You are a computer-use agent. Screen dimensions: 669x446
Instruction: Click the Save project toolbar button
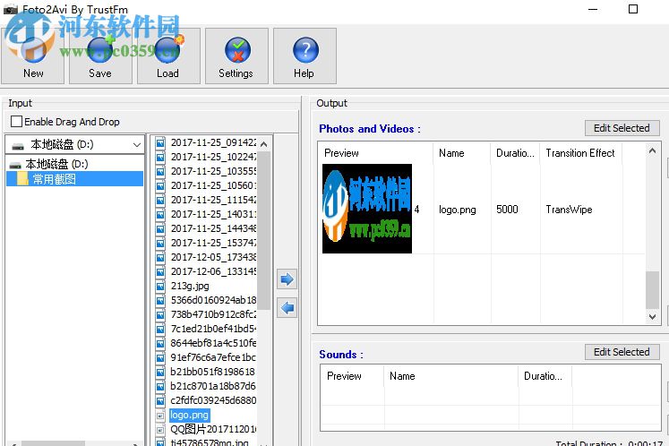[x=100, y=56]
